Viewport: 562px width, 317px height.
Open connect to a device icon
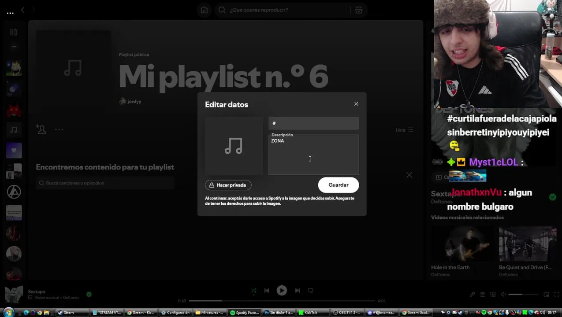pyautogui.click(x=493, y=294)
